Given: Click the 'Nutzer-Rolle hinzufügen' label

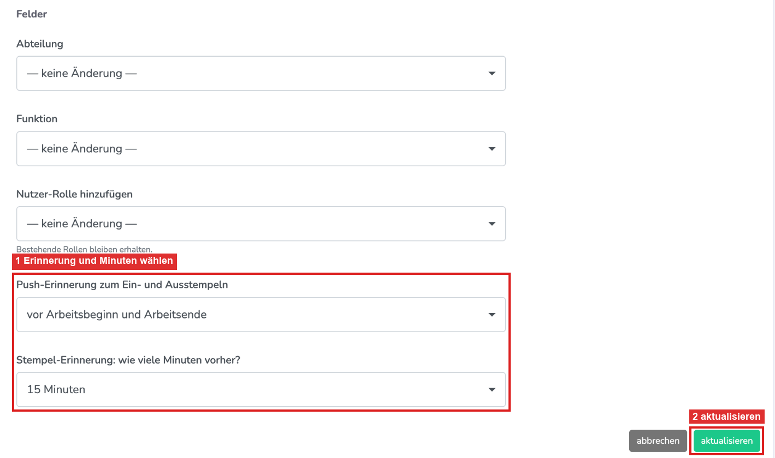Looking at the screenshot, I should (x=75, y=194).
